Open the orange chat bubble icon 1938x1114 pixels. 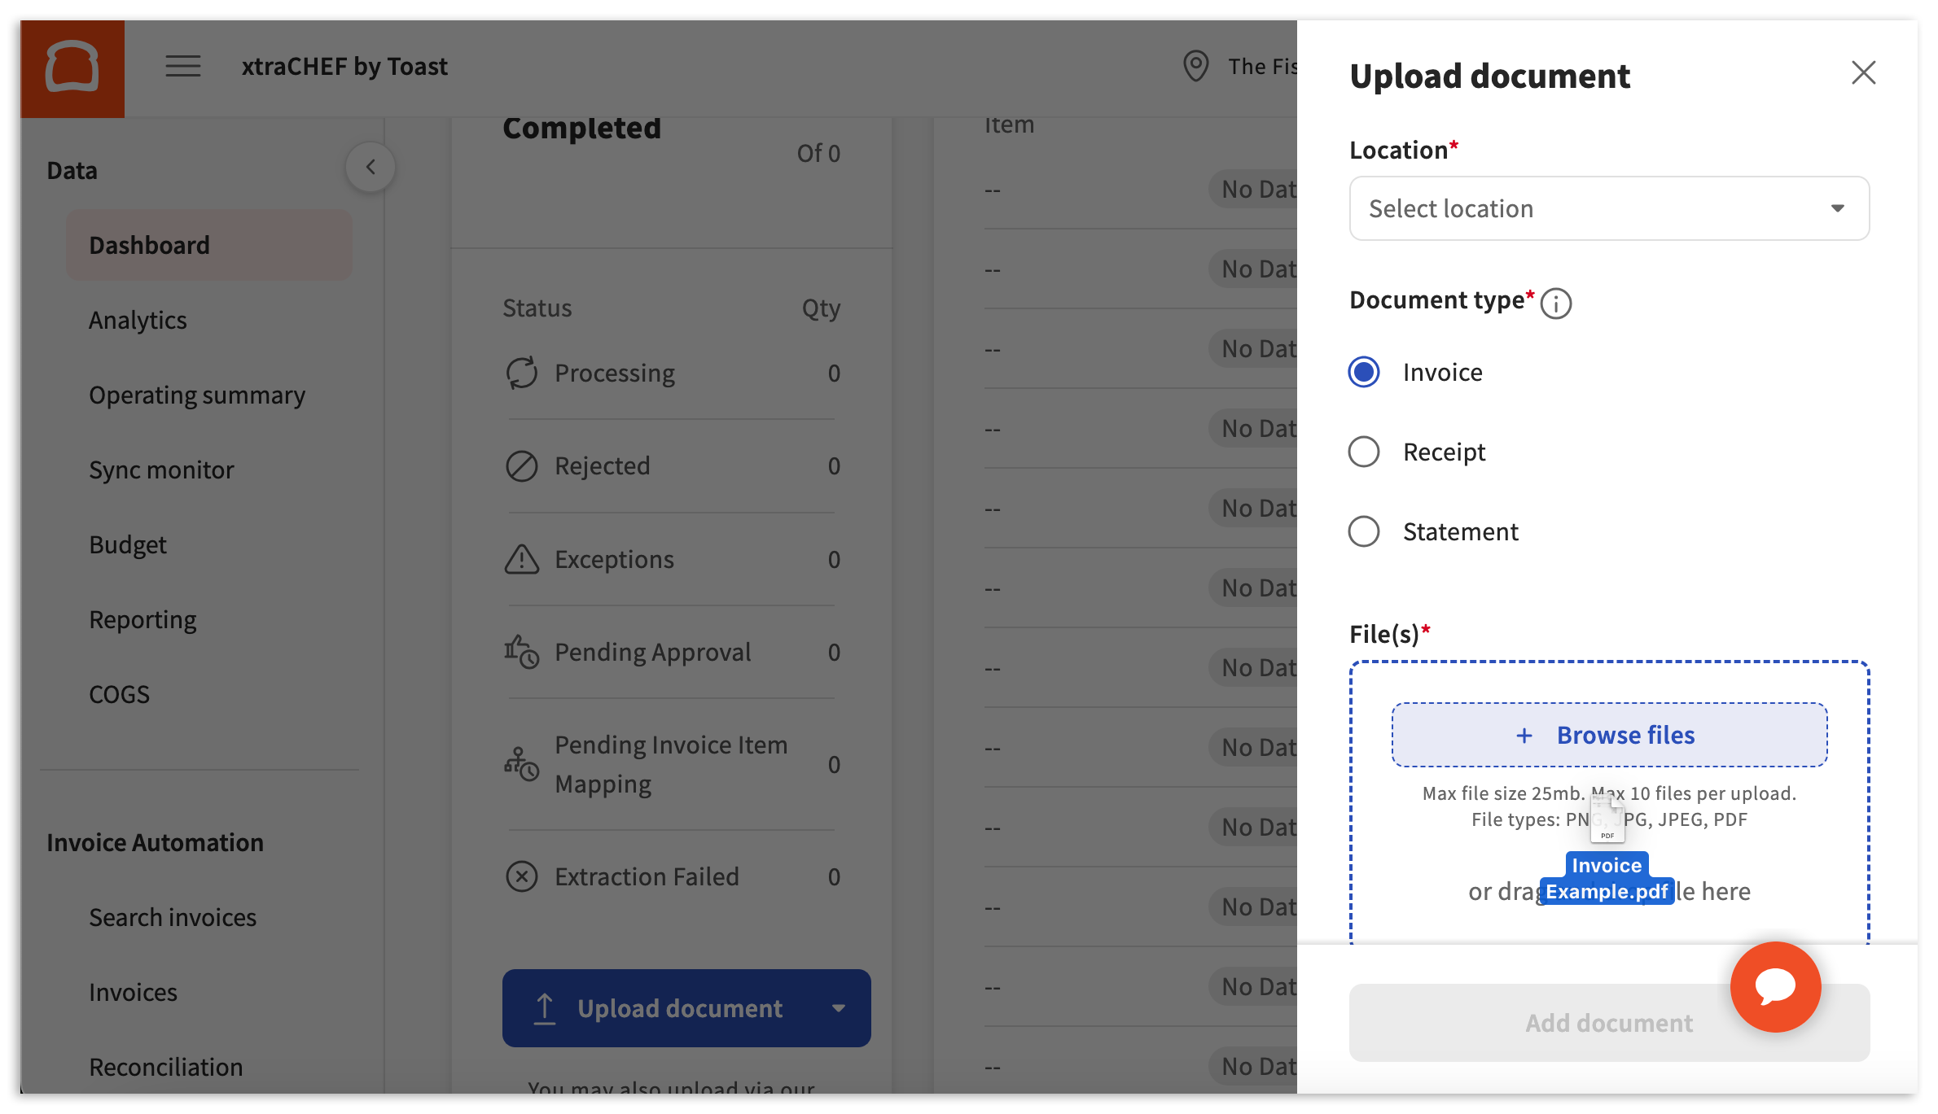click(x=1774, y=986)
